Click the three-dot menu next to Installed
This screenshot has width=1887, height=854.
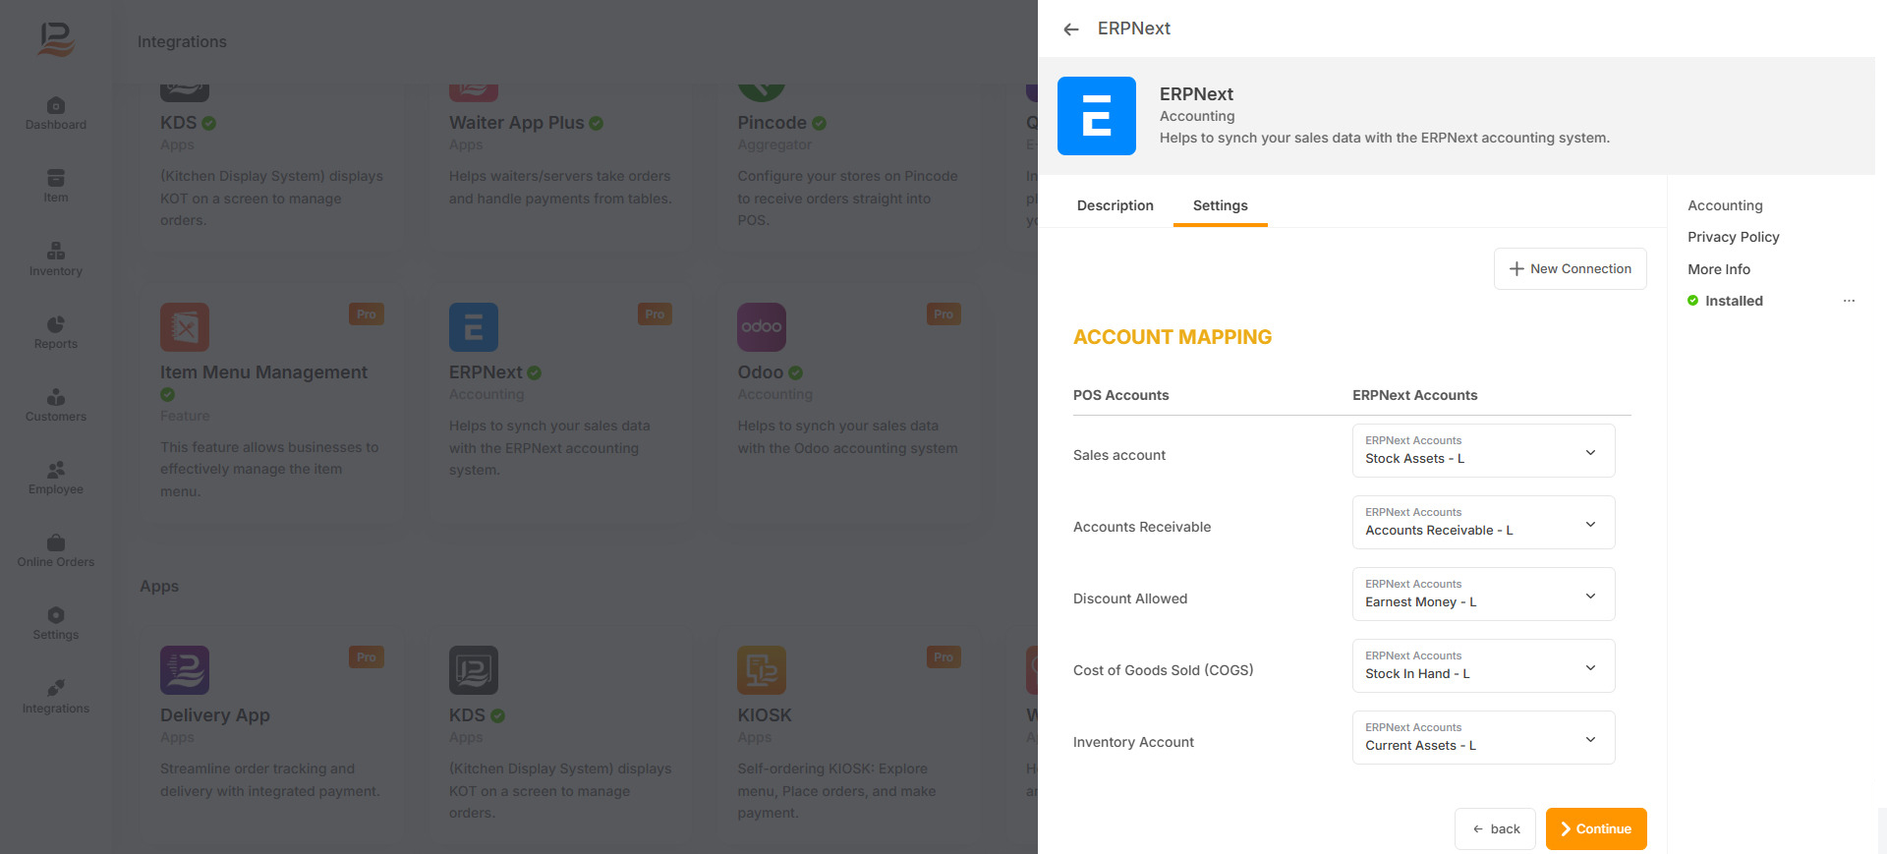click(x=1849, y=301)
